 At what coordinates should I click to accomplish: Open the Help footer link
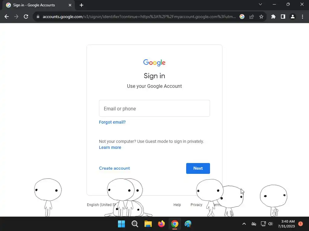pos(177,205)
